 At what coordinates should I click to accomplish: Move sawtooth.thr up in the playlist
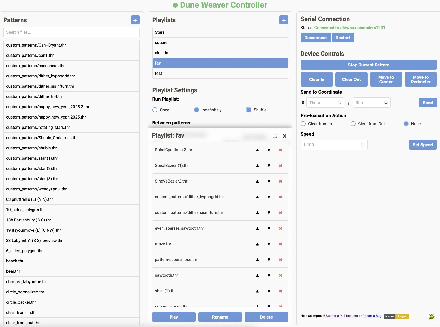tap(257, 275)
